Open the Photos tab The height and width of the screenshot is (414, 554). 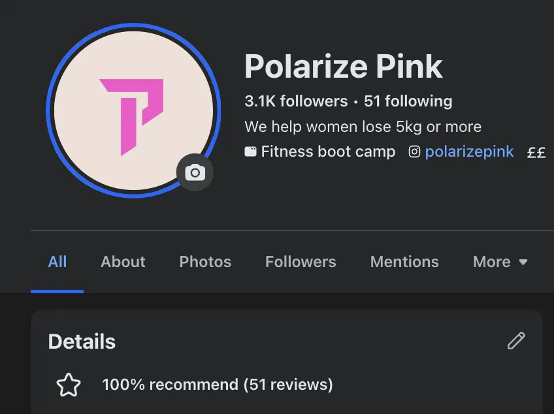coord(205,262)
